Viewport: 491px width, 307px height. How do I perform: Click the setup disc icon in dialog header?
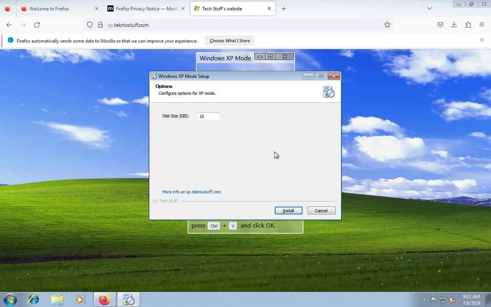pos(328,92)
